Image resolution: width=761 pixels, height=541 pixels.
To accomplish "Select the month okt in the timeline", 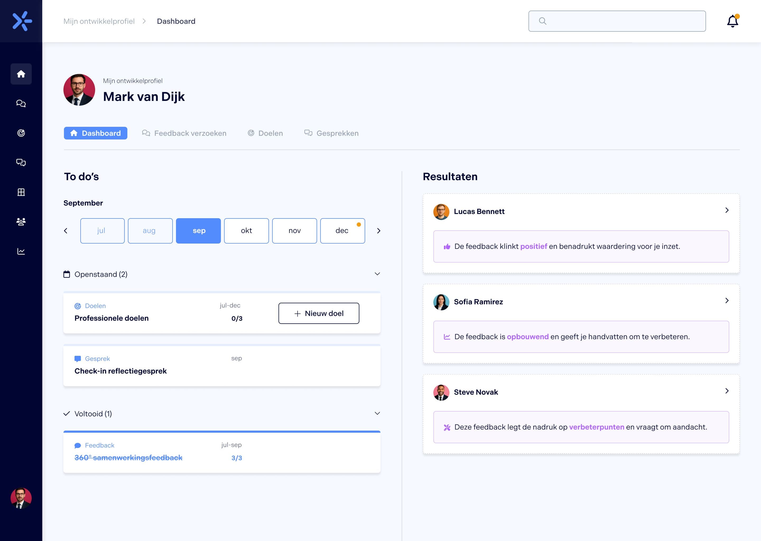I will pos(246,231).
